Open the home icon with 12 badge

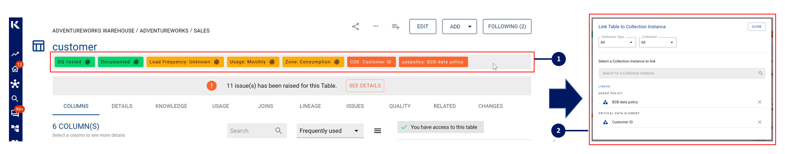click(x=15, y=69)
